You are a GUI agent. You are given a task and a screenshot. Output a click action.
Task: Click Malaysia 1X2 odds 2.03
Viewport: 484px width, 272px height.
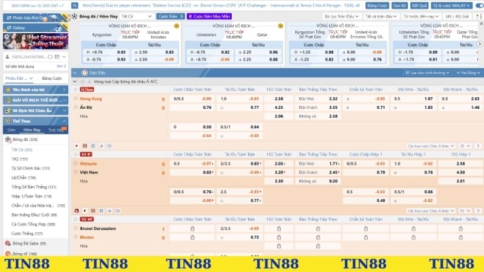click(280, 163)
